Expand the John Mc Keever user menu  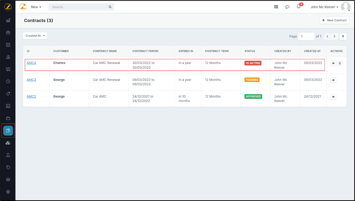324,7
